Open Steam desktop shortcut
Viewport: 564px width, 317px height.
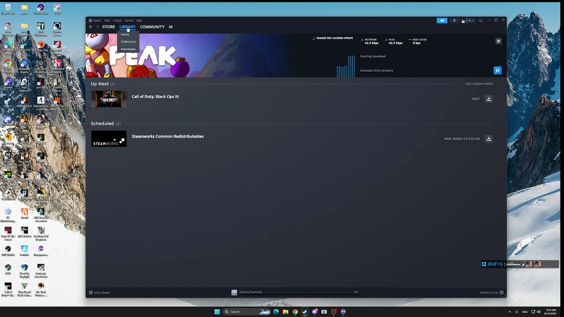8,102
